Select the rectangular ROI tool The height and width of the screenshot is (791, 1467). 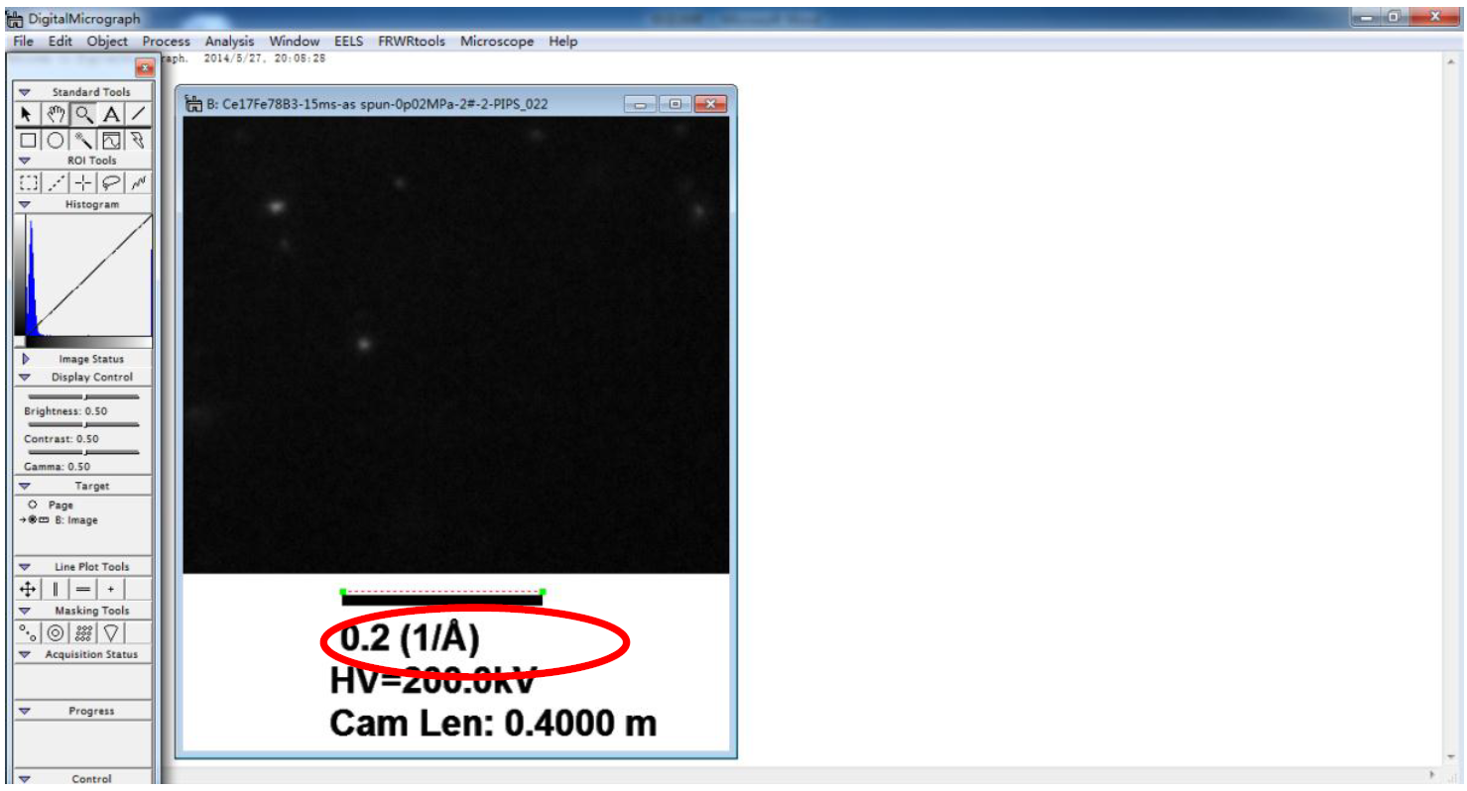[28, 182]
